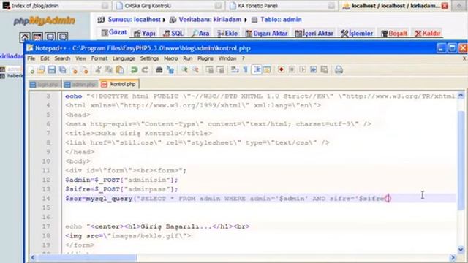Open the Ekle tab in phpMyAdmin

227,34
